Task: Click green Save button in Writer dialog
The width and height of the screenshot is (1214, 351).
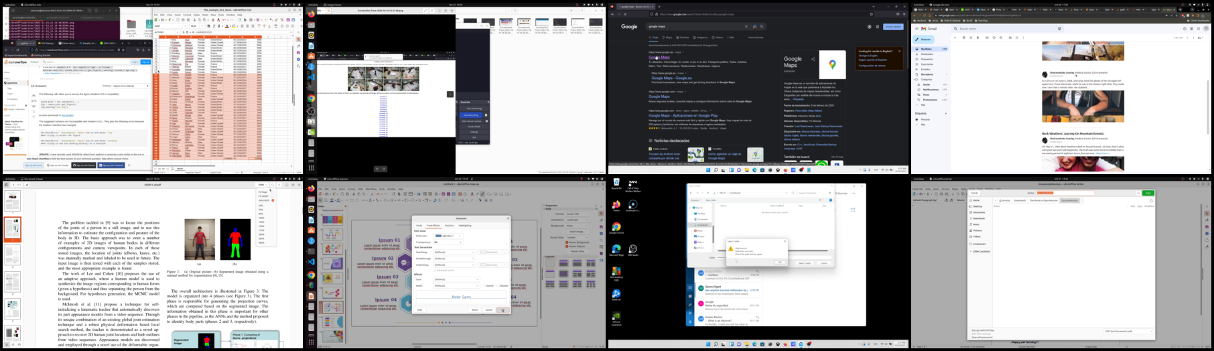Action: point(1148,193)
